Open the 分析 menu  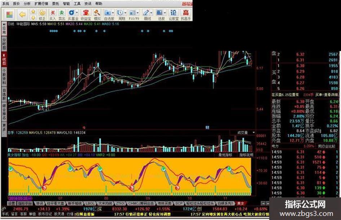click(27, 4)
